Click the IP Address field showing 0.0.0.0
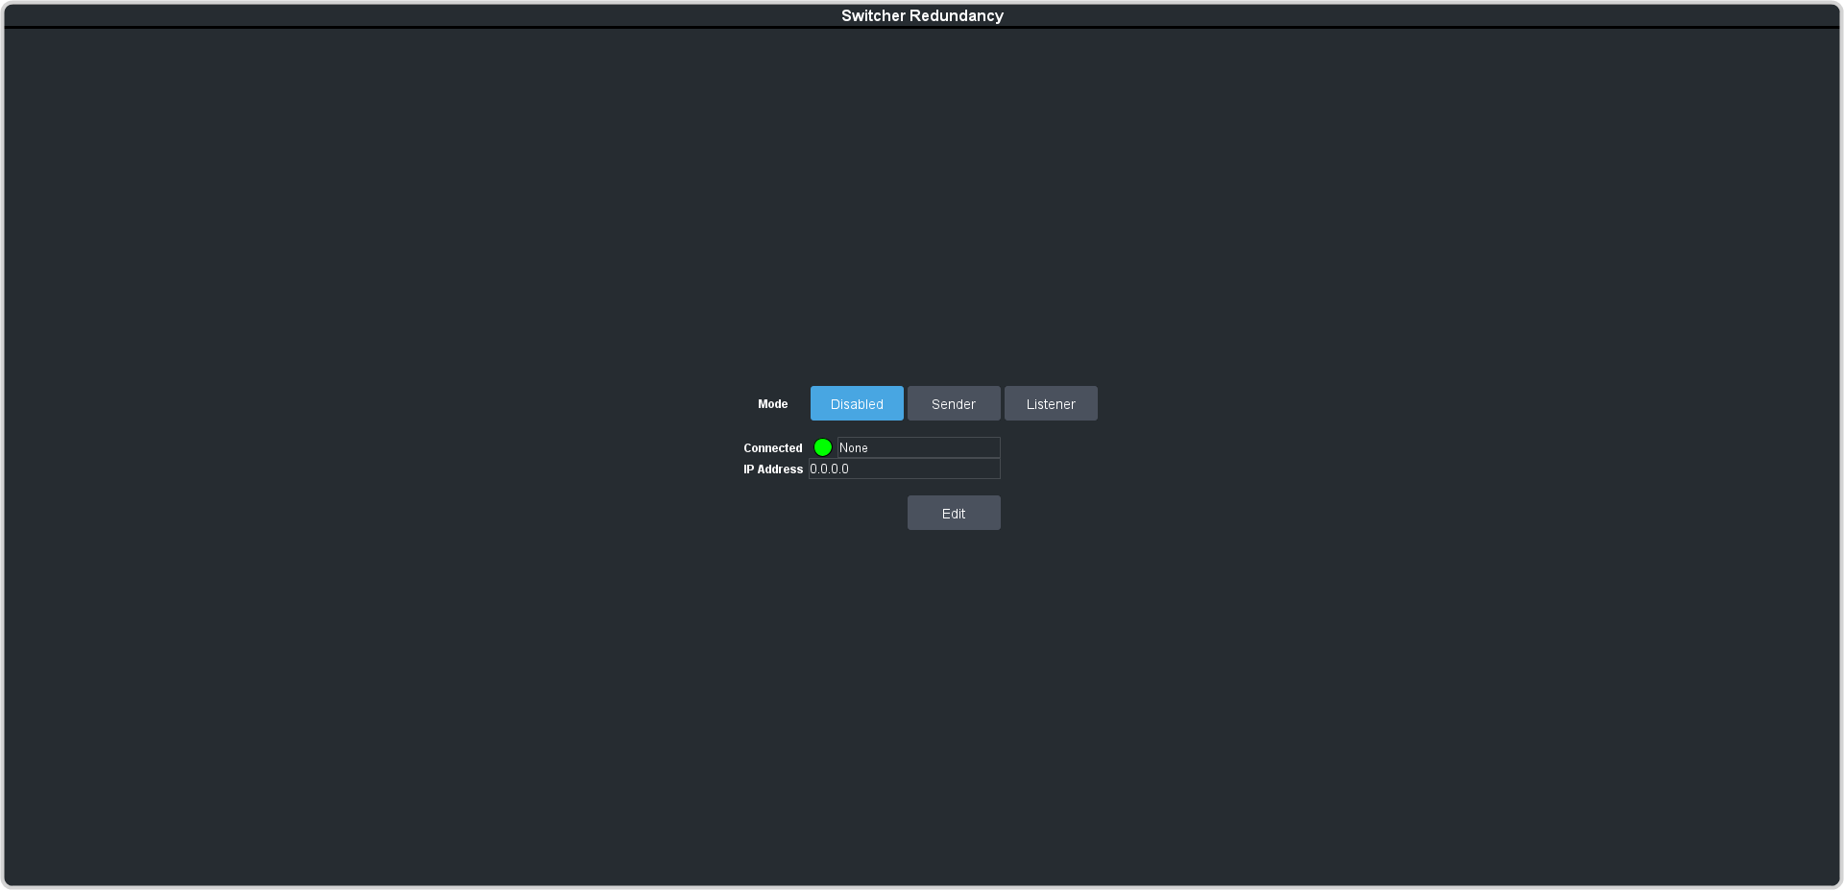1844x890 pixels. click(904, 469)
